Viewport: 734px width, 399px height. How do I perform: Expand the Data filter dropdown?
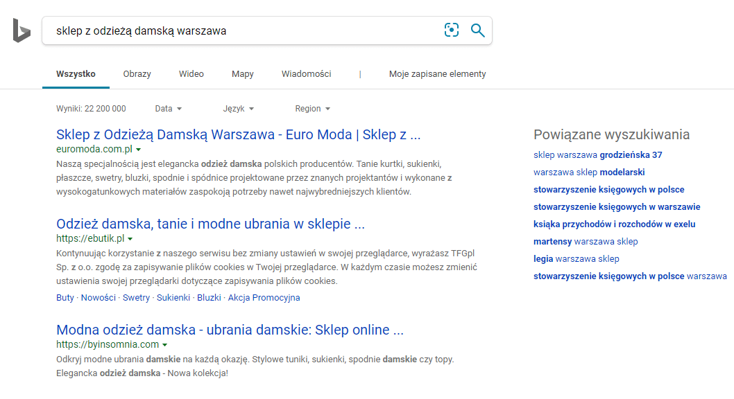point(168,109)
